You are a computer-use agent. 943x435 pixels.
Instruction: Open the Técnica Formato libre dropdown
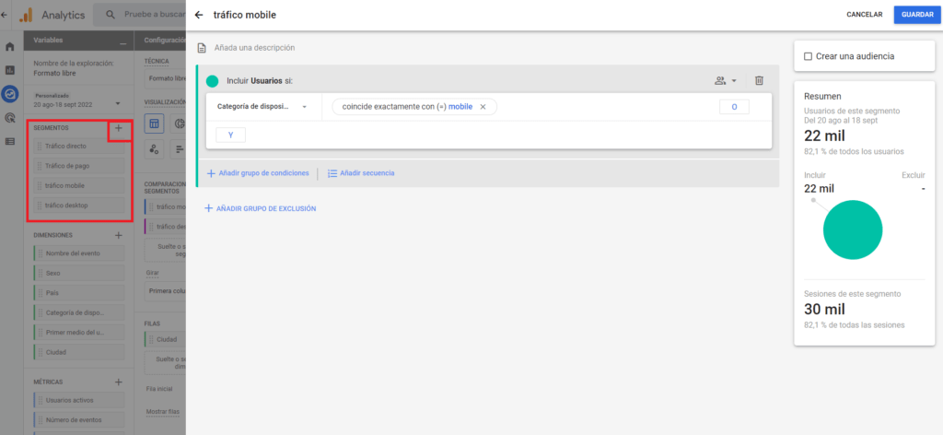point(166,79)
